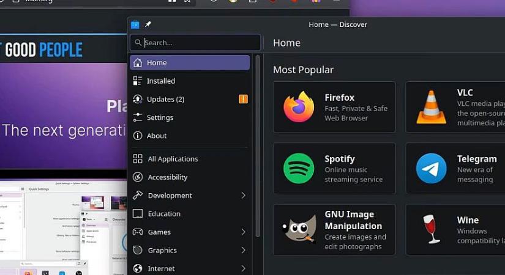Go to the Home sidebar entry

point(190,62)
